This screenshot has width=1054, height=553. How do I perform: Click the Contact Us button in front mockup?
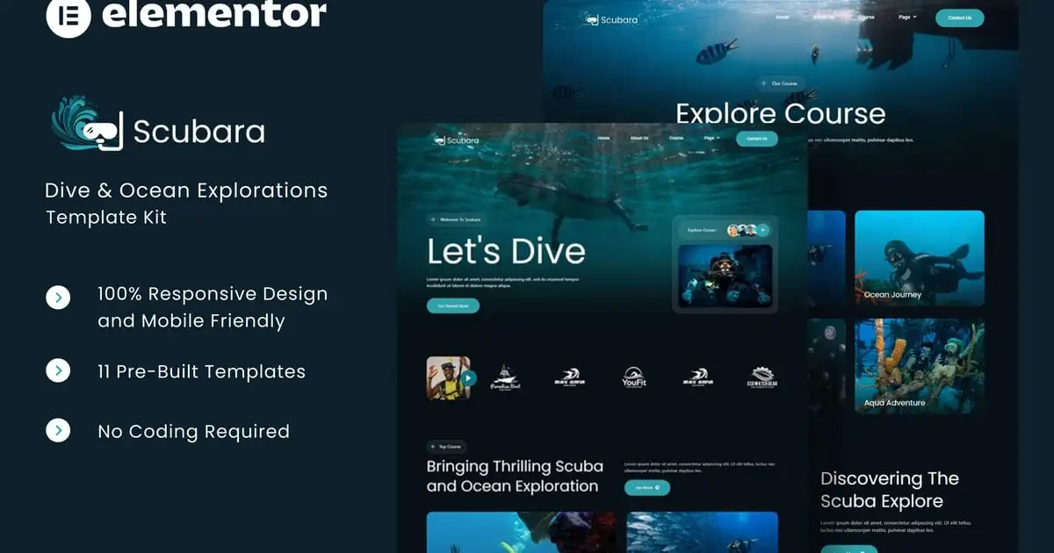756,138
